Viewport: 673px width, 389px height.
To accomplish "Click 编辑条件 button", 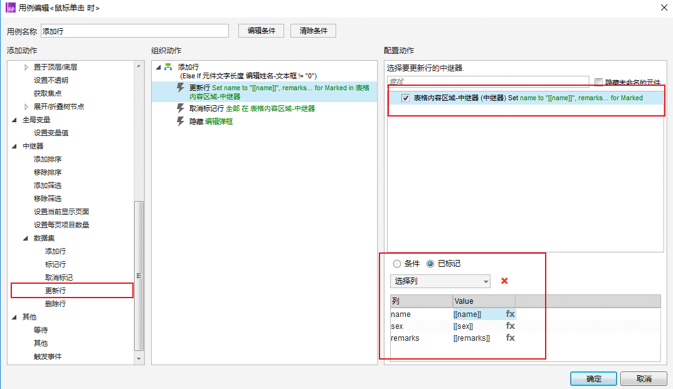I will [x=261, y=31].
